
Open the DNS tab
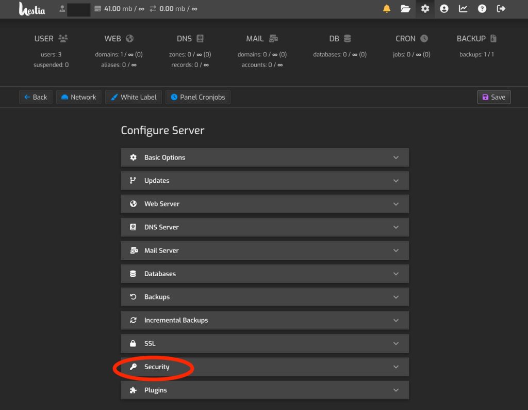[x=190, y=38]
